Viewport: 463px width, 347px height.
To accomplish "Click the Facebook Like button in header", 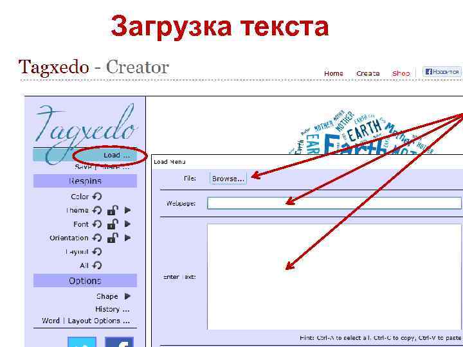I will click(x=442, y=72).
